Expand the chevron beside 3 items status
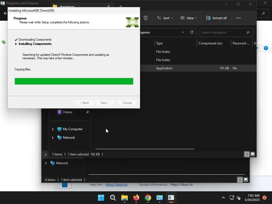 [x=46, y=154]
